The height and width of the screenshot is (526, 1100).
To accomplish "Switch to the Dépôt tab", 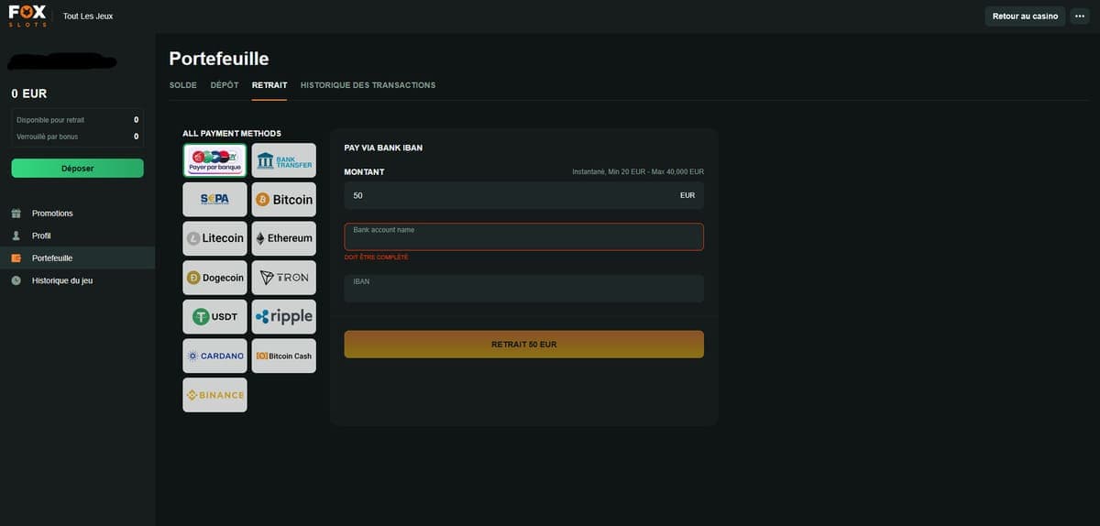I will (225, 85).
